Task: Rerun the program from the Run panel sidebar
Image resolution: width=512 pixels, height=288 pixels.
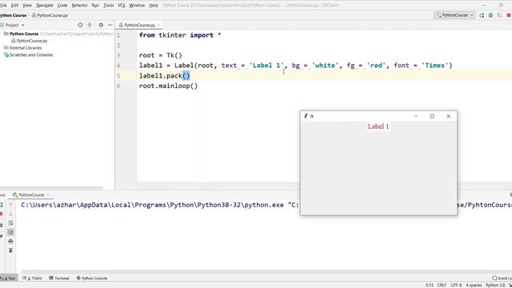Action: tap(2, 205)
